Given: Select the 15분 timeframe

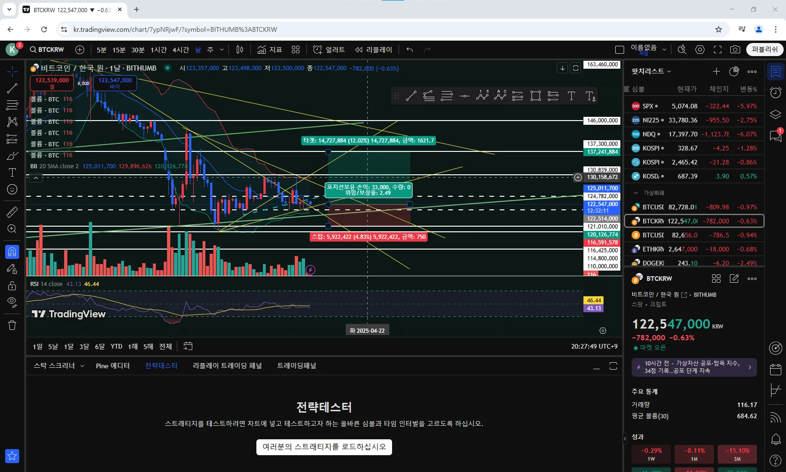Looking at the screenshot, I should point(119,50).
